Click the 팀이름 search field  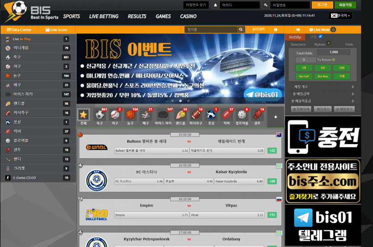pos(211,29)
